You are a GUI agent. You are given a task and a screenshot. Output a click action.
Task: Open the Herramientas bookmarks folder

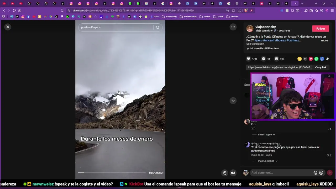pos(188,17)
